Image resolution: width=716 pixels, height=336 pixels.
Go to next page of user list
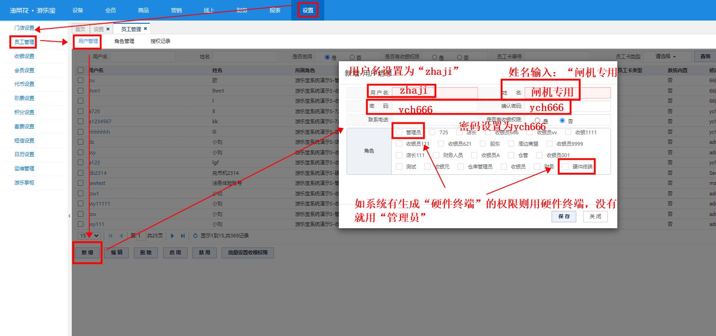pos(172,236)
